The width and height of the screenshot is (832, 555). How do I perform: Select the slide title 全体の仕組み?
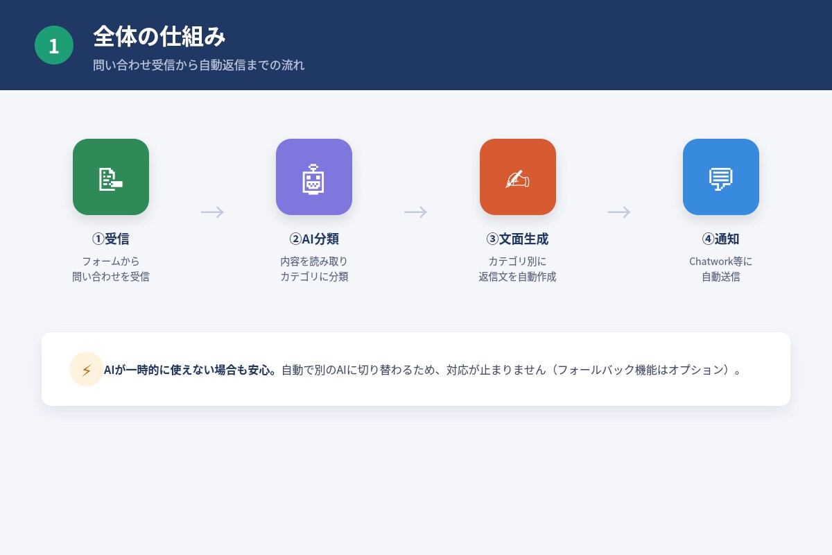tap(159, 36)
